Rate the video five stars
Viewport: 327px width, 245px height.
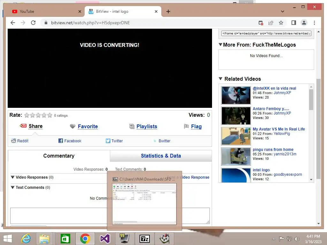pos(49,115)
